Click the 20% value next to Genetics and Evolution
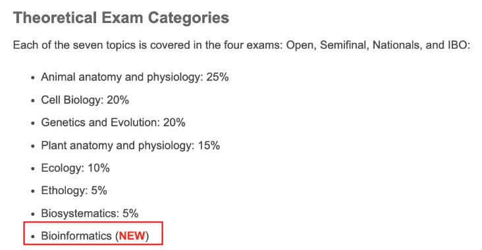Screen dimensions: 482x250 coord(174,122)
